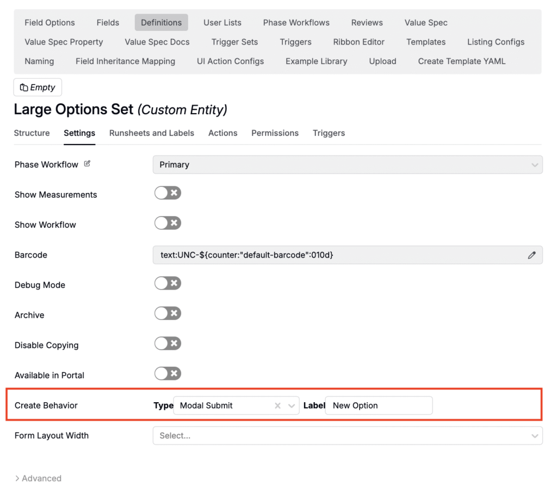Switch to the Permissions tab
557x501 pixels.
(x=275, y=133)
